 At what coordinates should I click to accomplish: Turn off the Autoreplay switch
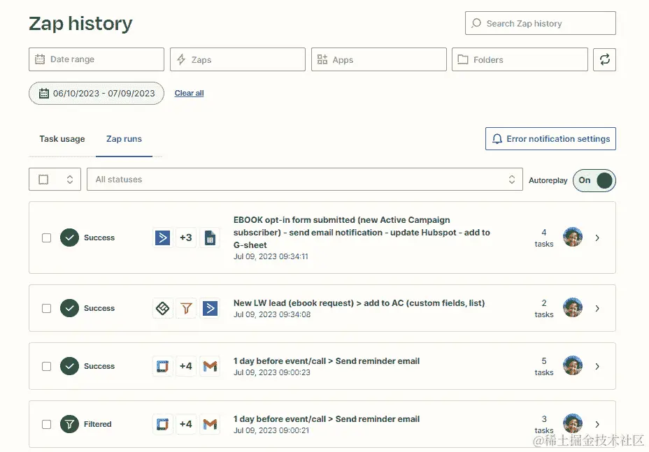(x=594, y=180)
